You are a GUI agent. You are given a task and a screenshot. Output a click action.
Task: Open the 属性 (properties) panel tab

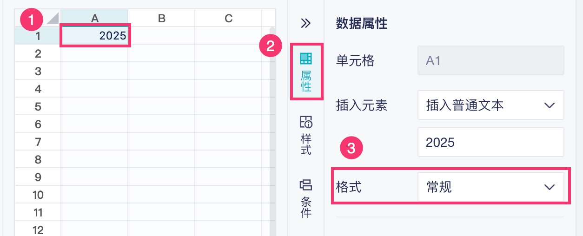click(306, 72)
